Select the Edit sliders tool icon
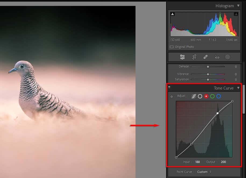This screenshot has height=178, width=246. click(182, 57)
